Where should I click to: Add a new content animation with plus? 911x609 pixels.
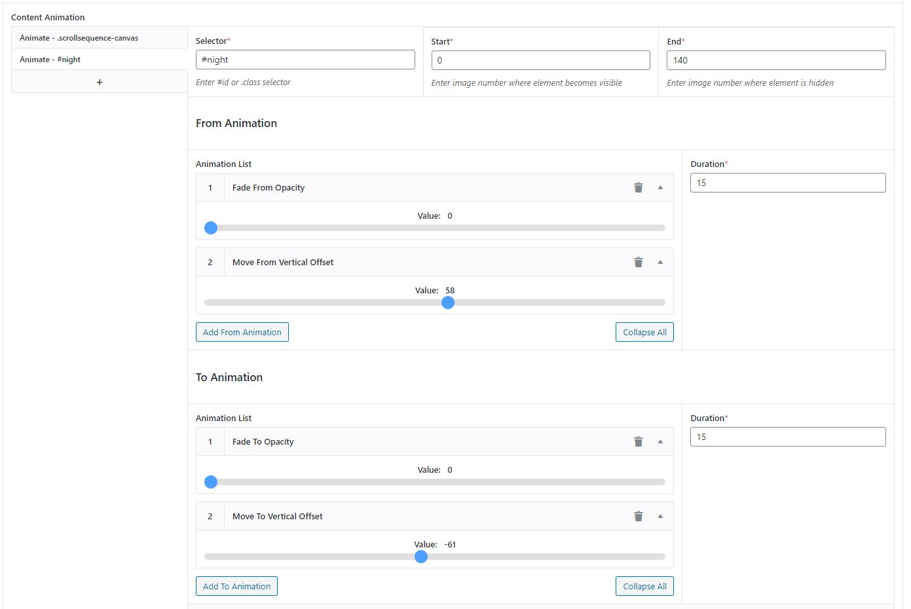coord(100,82)
